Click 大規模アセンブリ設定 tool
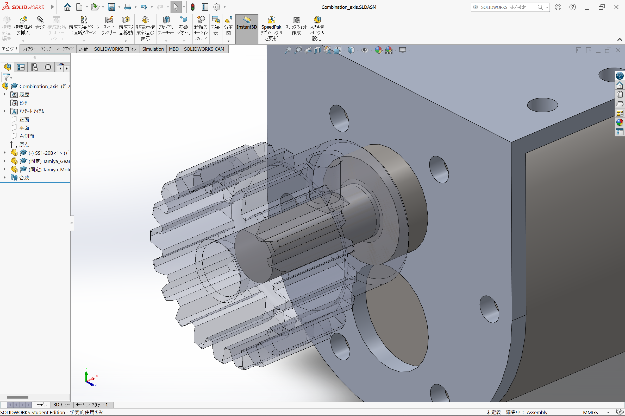The image size is (625, 416). coord(317,29)
